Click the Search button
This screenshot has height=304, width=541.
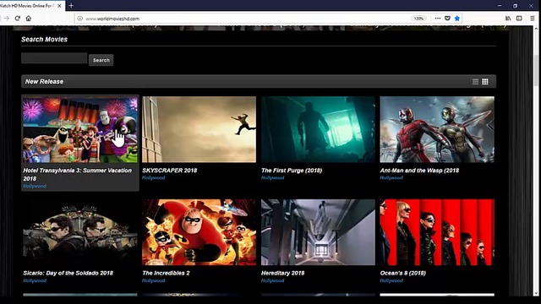click(101, 60)
